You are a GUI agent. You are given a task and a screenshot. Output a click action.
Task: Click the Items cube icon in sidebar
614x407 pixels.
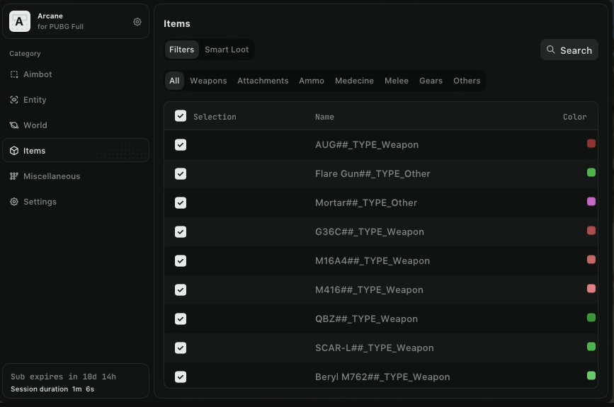(x=14, y=151)
